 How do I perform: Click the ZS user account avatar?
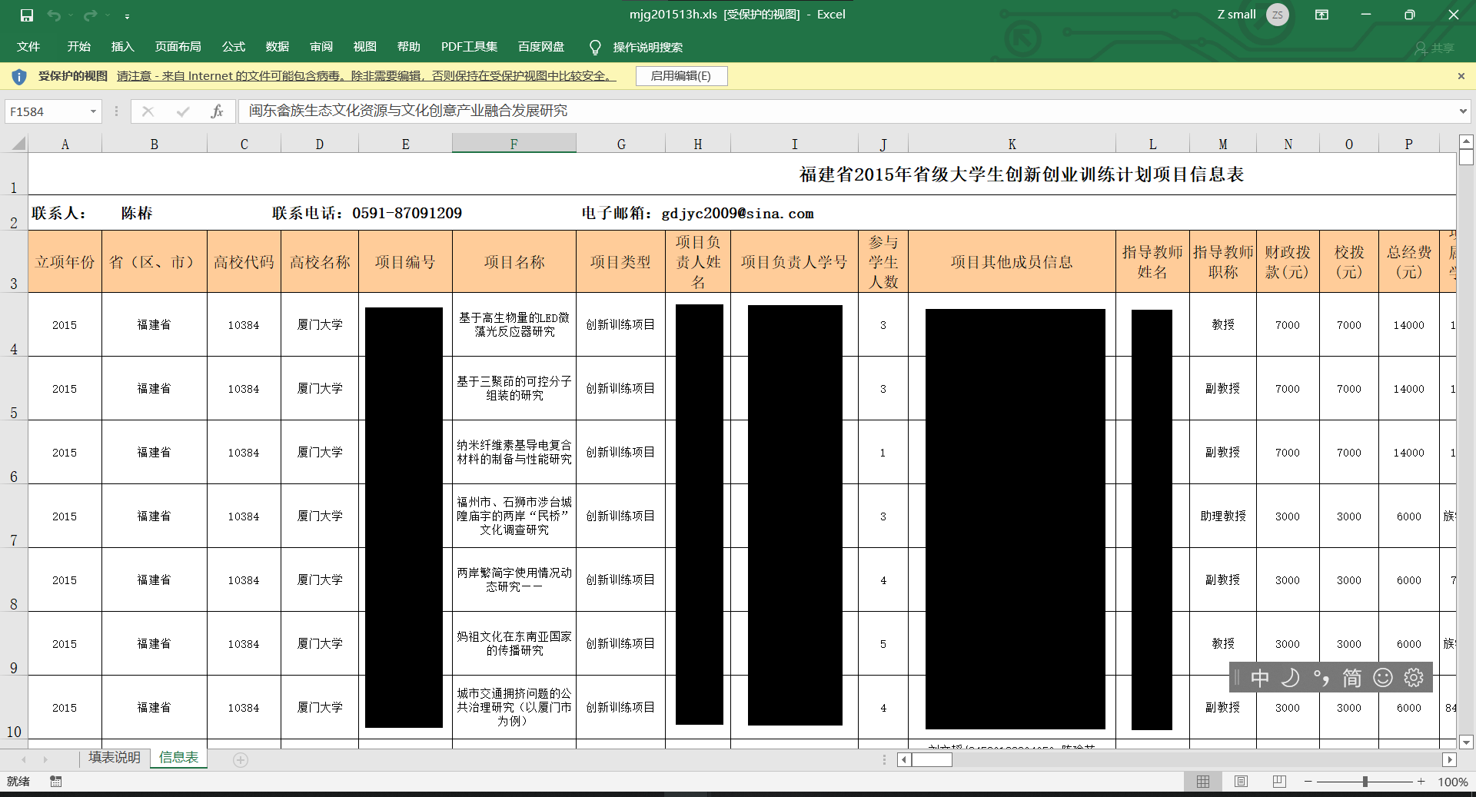(1278, 15)
